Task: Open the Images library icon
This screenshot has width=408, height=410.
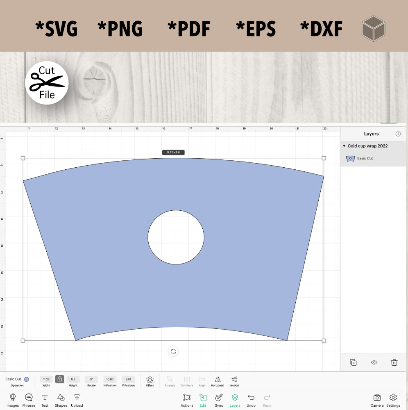Action: [13, 398]
